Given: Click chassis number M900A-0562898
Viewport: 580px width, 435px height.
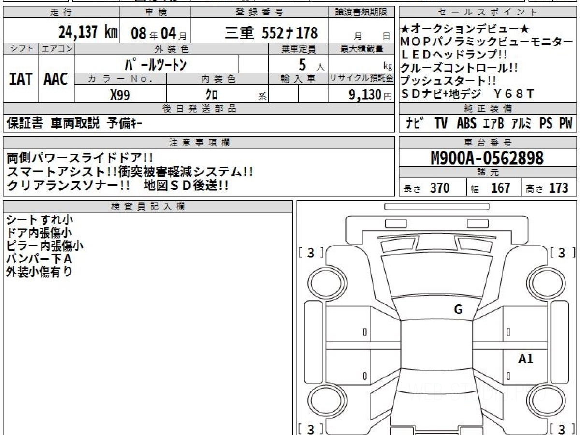Looking at the screenshot, I should (x=487, y=158).
